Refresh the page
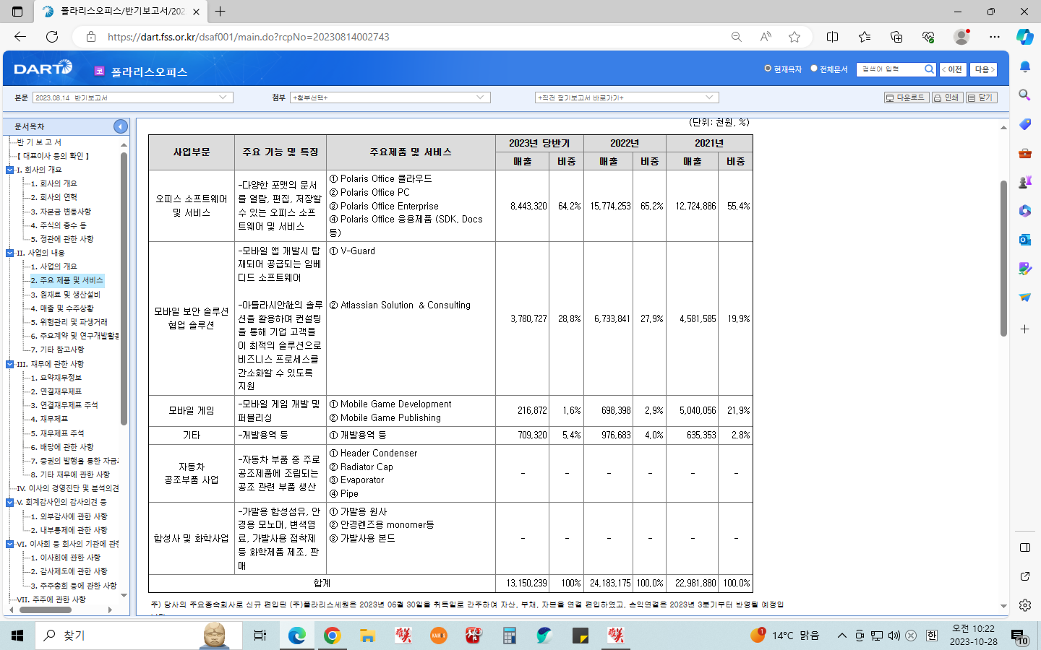This screenshot has height=650, width=1041. [52, 37]
